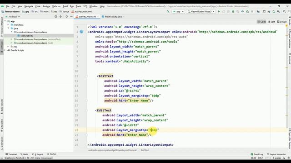Open Build Variants side tool window
This screenshot has height=163, width=291.
[x=2, y=106]
